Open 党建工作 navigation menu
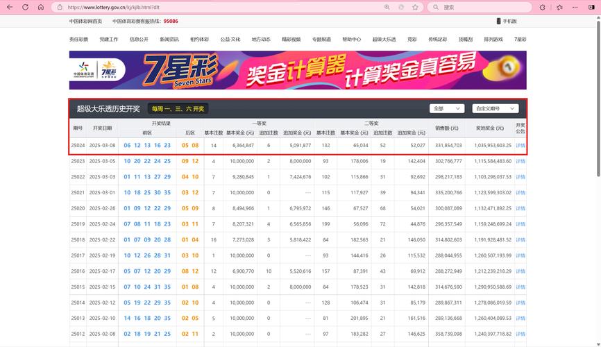The width and height of the screenshot is (601, 347). [109, 39]
